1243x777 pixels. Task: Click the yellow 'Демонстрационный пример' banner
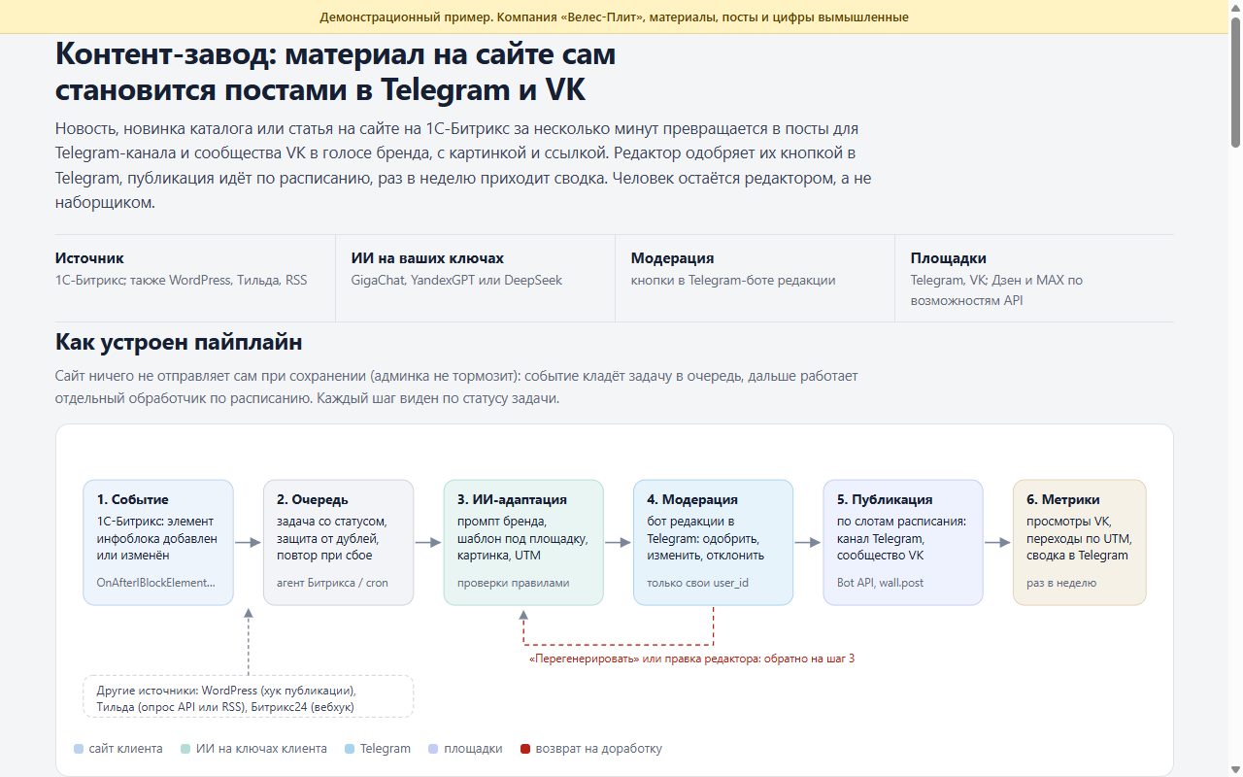tap(614, 17)
